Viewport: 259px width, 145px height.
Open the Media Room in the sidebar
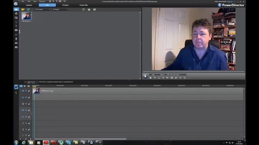[16, 9]
